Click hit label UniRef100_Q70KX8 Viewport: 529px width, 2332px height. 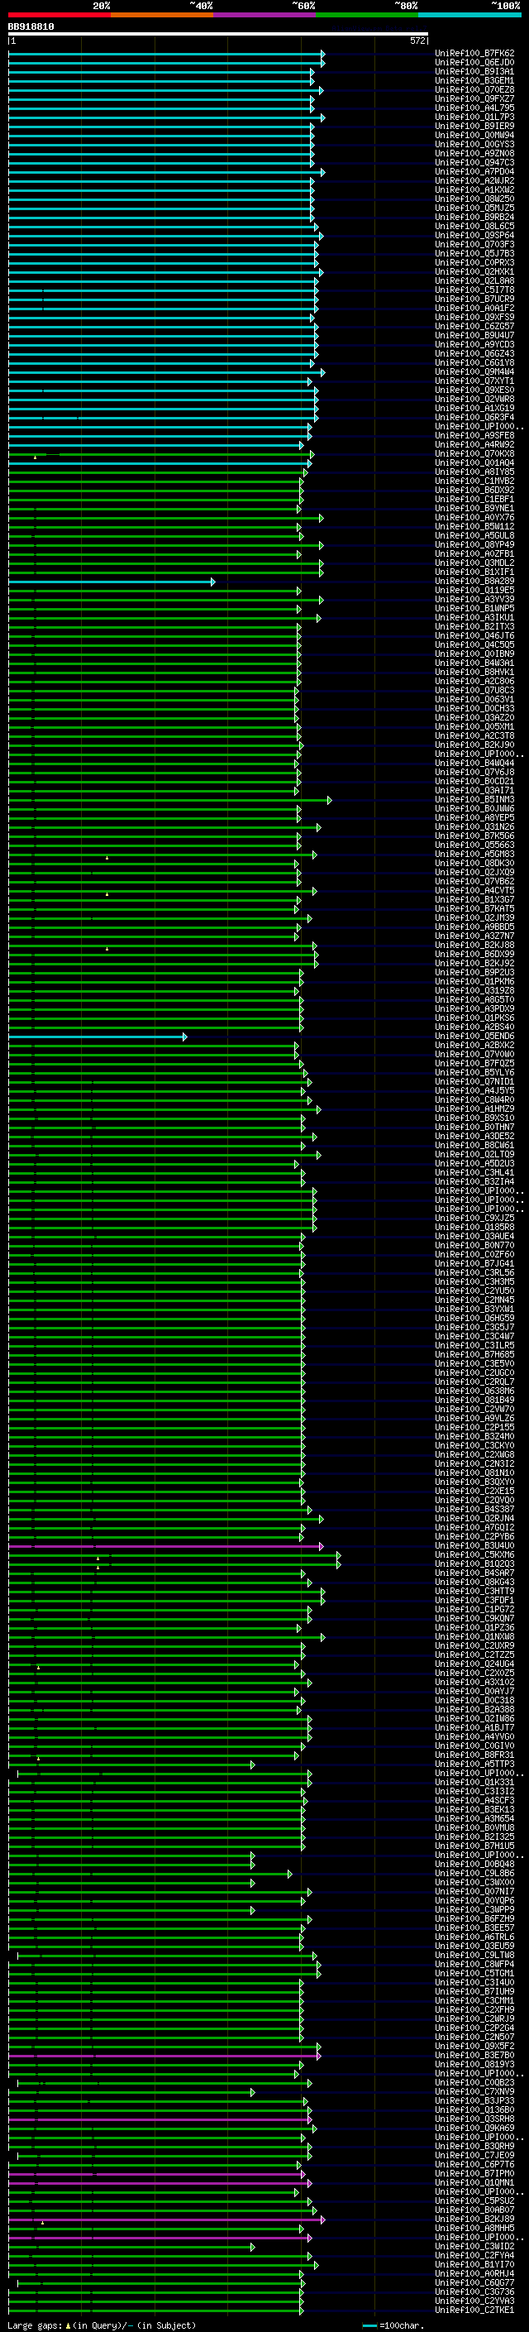pos(474,453)
